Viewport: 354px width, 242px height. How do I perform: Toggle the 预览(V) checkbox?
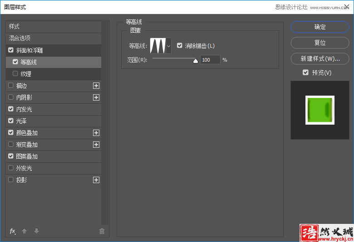tap(305, 73)
